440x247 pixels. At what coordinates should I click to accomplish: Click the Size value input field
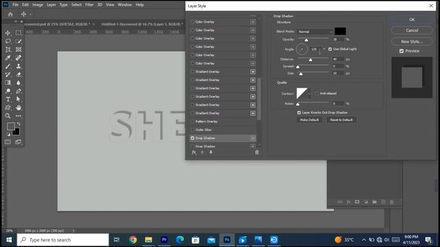(x=338, y=73)
